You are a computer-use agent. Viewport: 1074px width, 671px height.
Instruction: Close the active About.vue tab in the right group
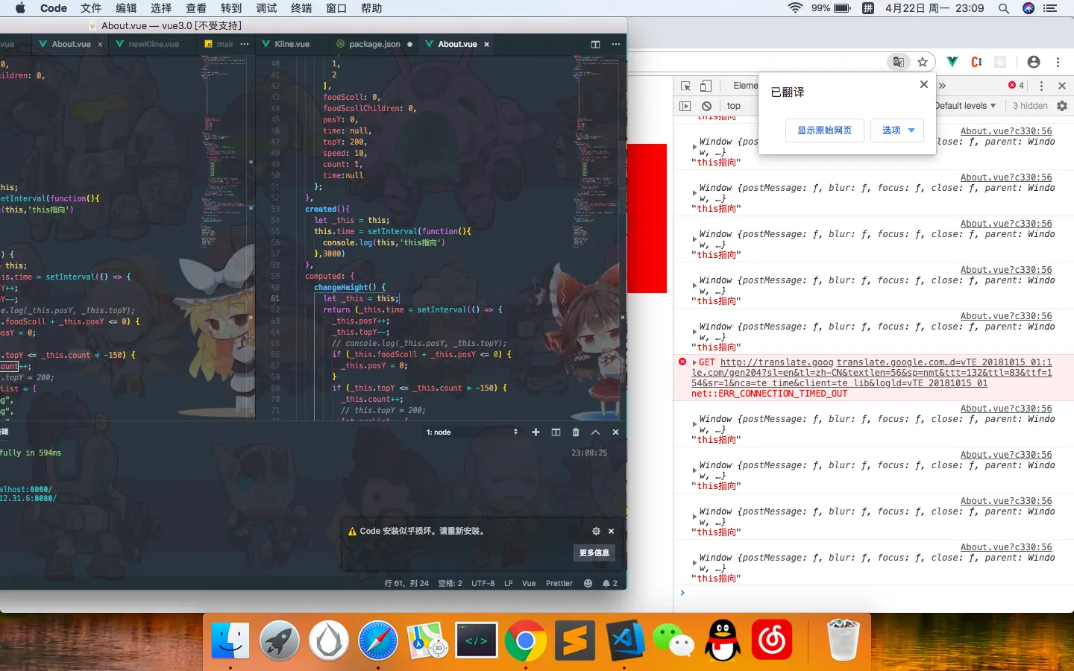[x=486, y=45]
